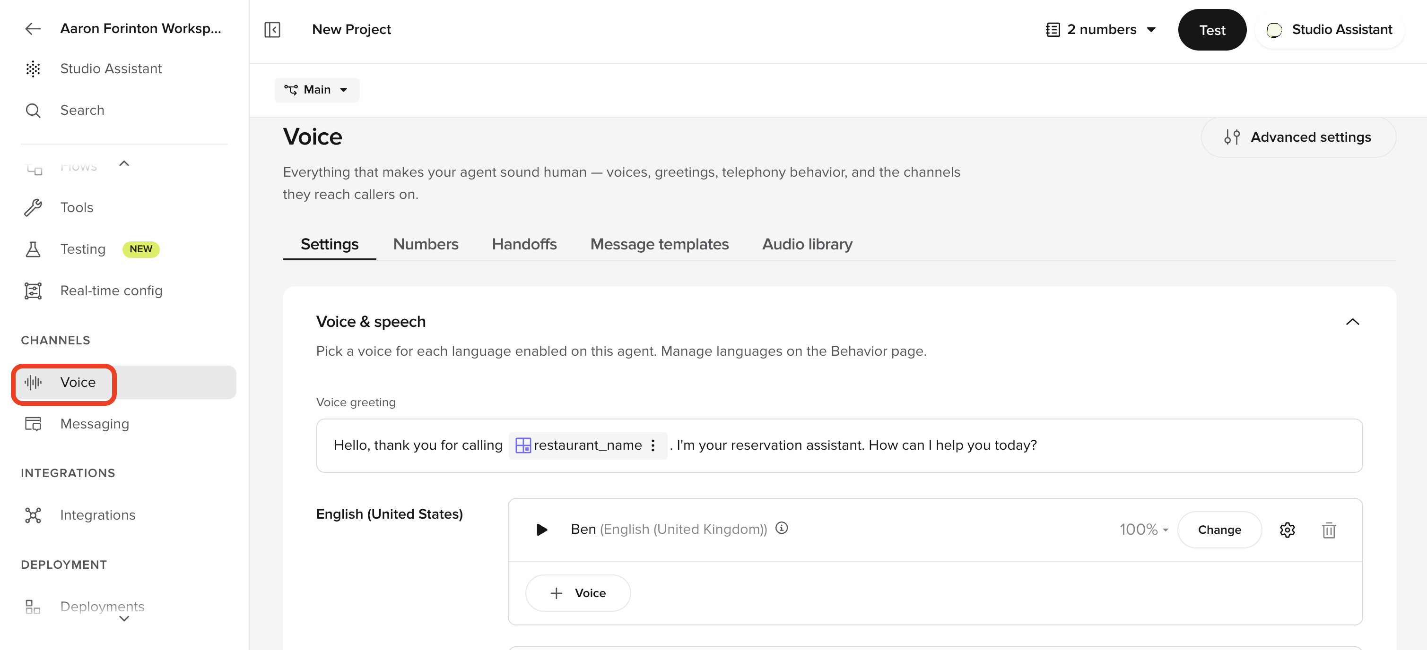Image resolution: width=1427 pixels, height=650 pixels.
Task: Click the sidebar up chevron
Action: pos(124,163)
